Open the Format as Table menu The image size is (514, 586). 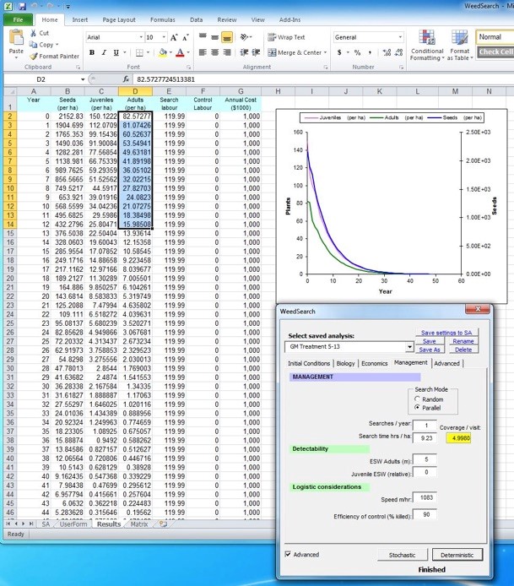(x=460, y=46)
